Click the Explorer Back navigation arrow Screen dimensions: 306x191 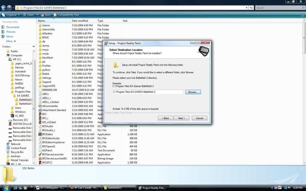click(4, 7)
